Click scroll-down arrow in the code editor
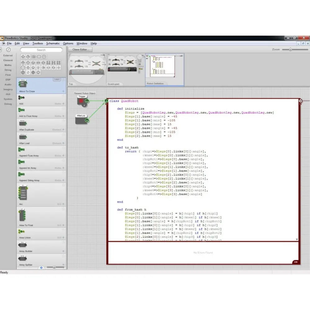Viewport: 310px width, 310px height. [x=297, y=239]
